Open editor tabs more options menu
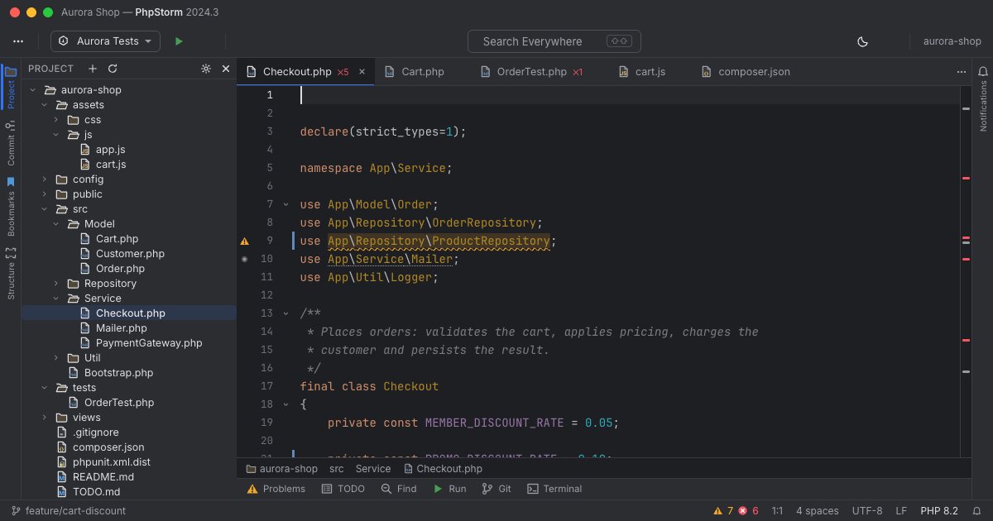 (961, 72)
